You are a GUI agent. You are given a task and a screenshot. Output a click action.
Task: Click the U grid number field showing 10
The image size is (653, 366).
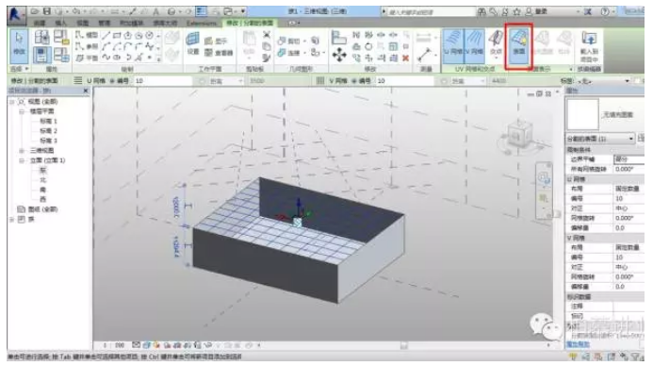[162, 81]
